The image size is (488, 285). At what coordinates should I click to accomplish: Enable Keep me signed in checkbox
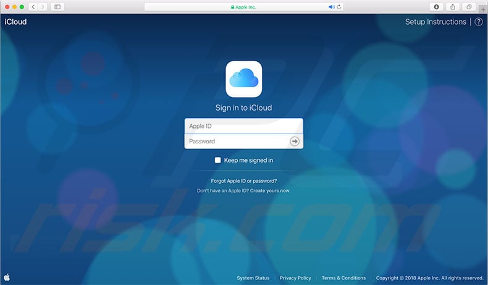tap(217, 160)
